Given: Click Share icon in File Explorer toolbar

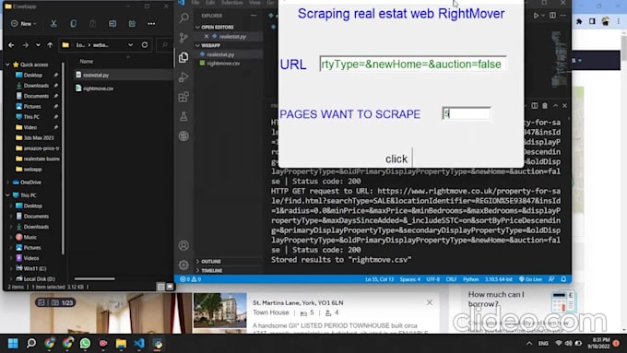Looking at the screenshot, I should point(132,24).
